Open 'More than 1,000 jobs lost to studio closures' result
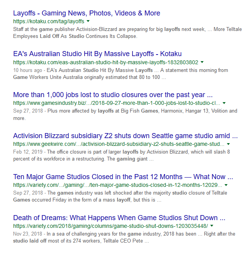Image resolution: width=250 pixels, height=253 pixels. pos(113,95)
